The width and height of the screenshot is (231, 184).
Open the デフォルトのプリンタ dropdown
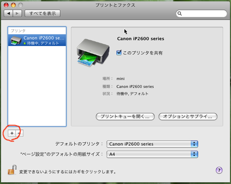(152, 144)
